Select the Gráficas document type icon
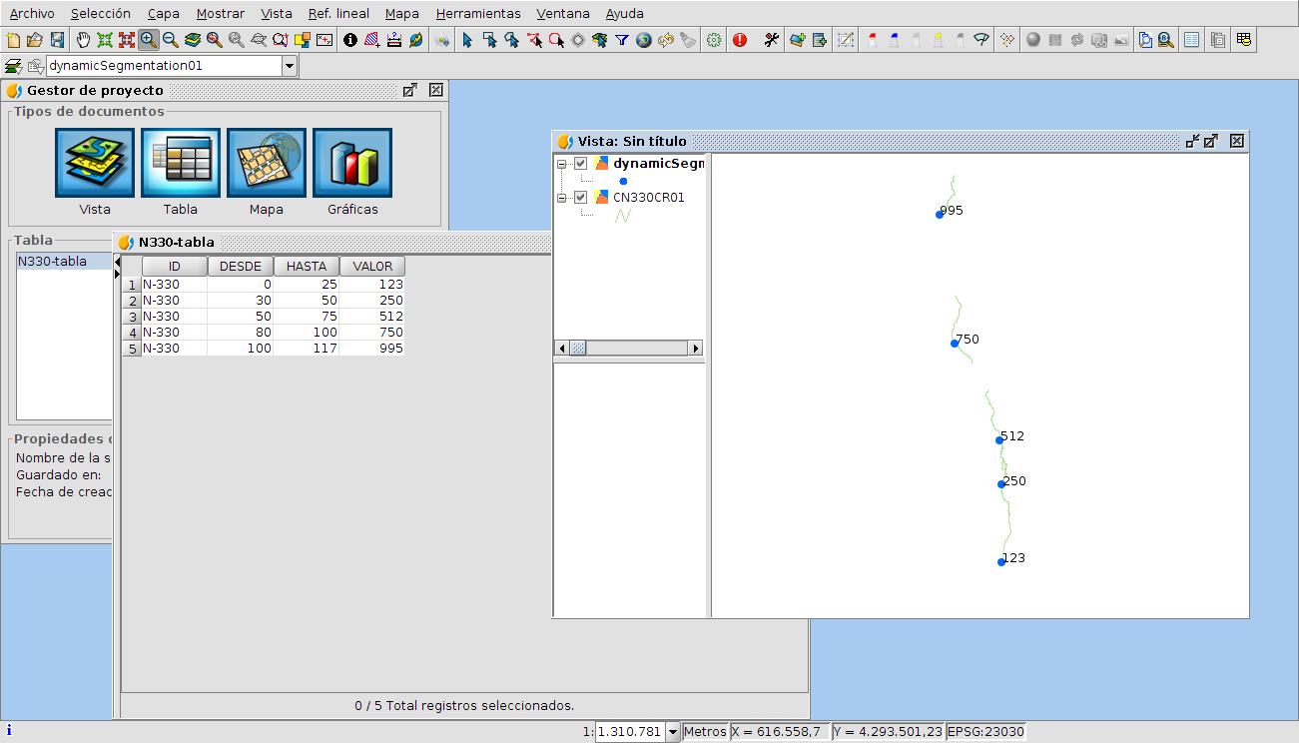This screenshot has height=743, width=1299. pyautogui.click(x=352, y=164)
